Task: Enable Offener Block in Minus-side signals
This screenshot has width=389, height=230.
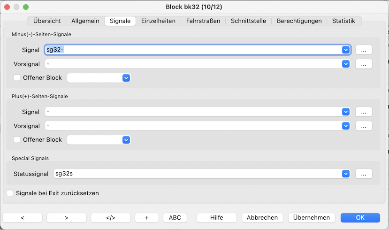Action: pos(17,78)
